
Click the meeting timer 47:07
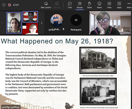point(16,5)
